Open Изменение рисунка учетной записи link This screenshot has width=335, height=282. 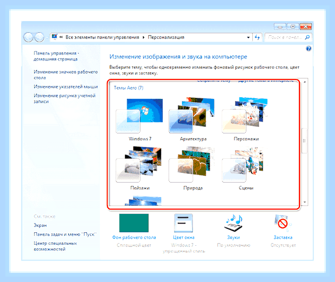point(64,98)
